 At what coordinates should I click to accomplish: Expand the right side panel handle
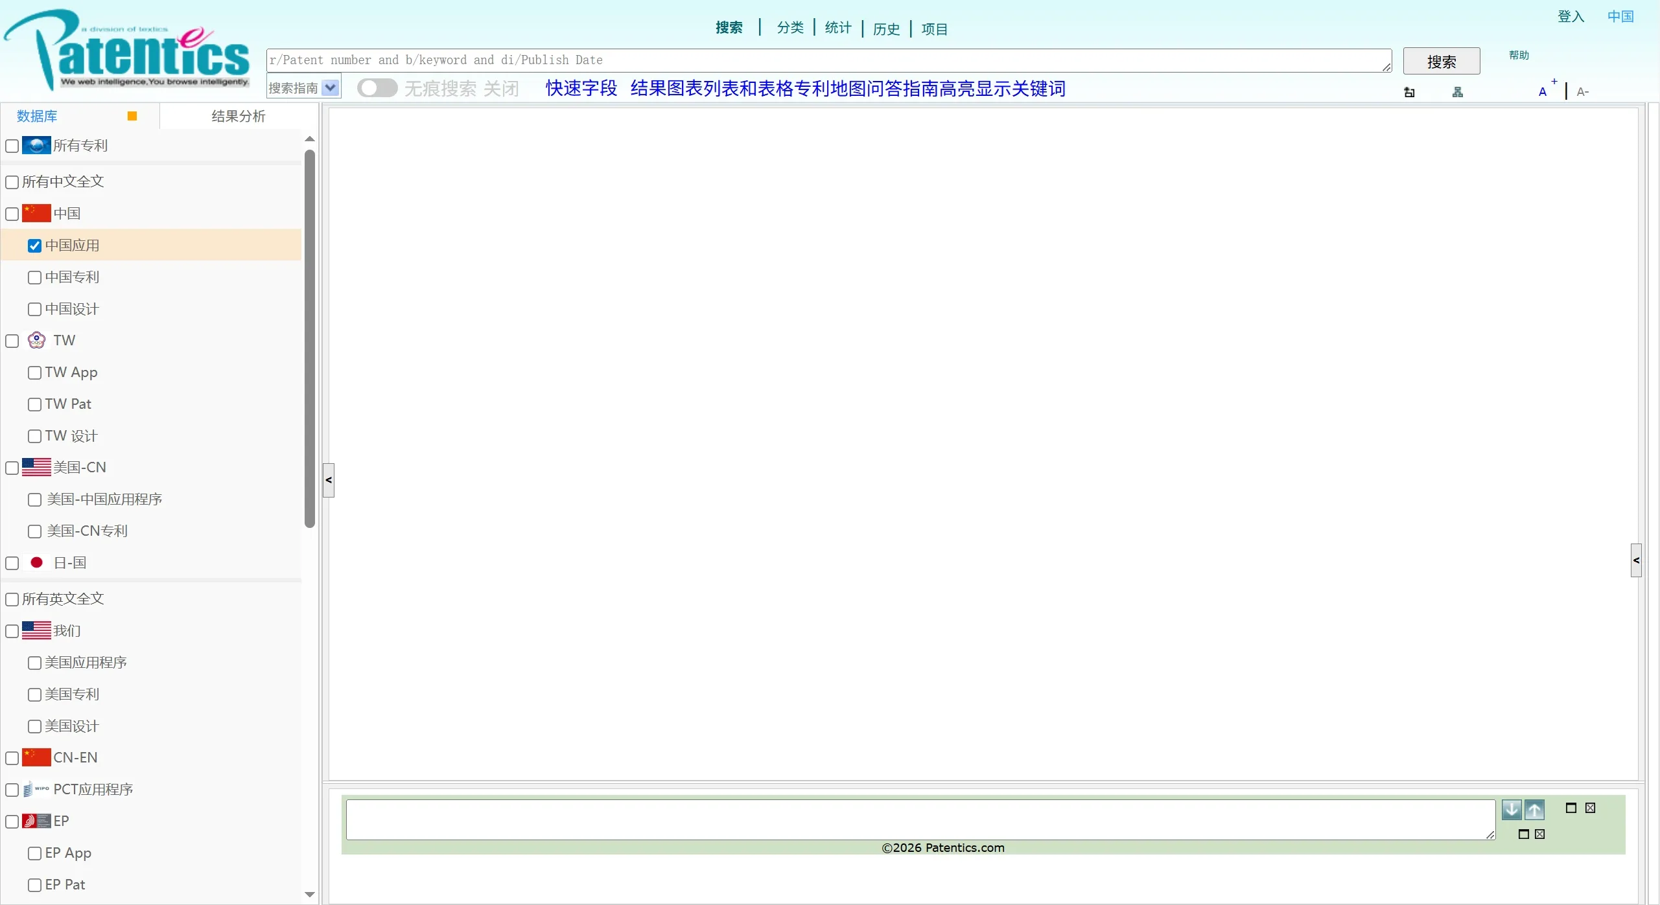pos(1636,560)
